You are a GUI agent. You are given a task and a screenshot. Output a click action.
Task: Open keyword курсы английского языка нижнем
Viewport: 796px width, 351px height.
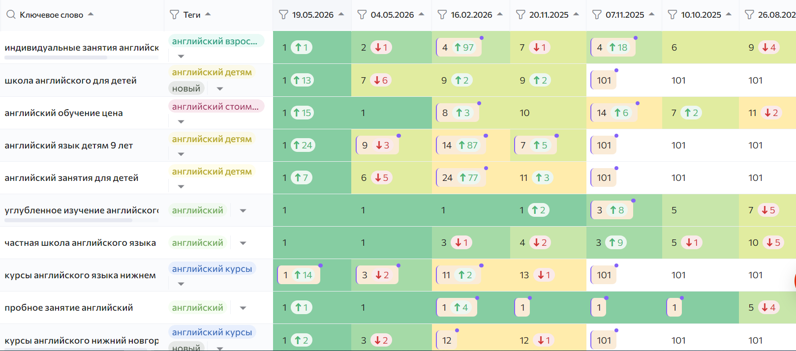click(x=80, y=275)
